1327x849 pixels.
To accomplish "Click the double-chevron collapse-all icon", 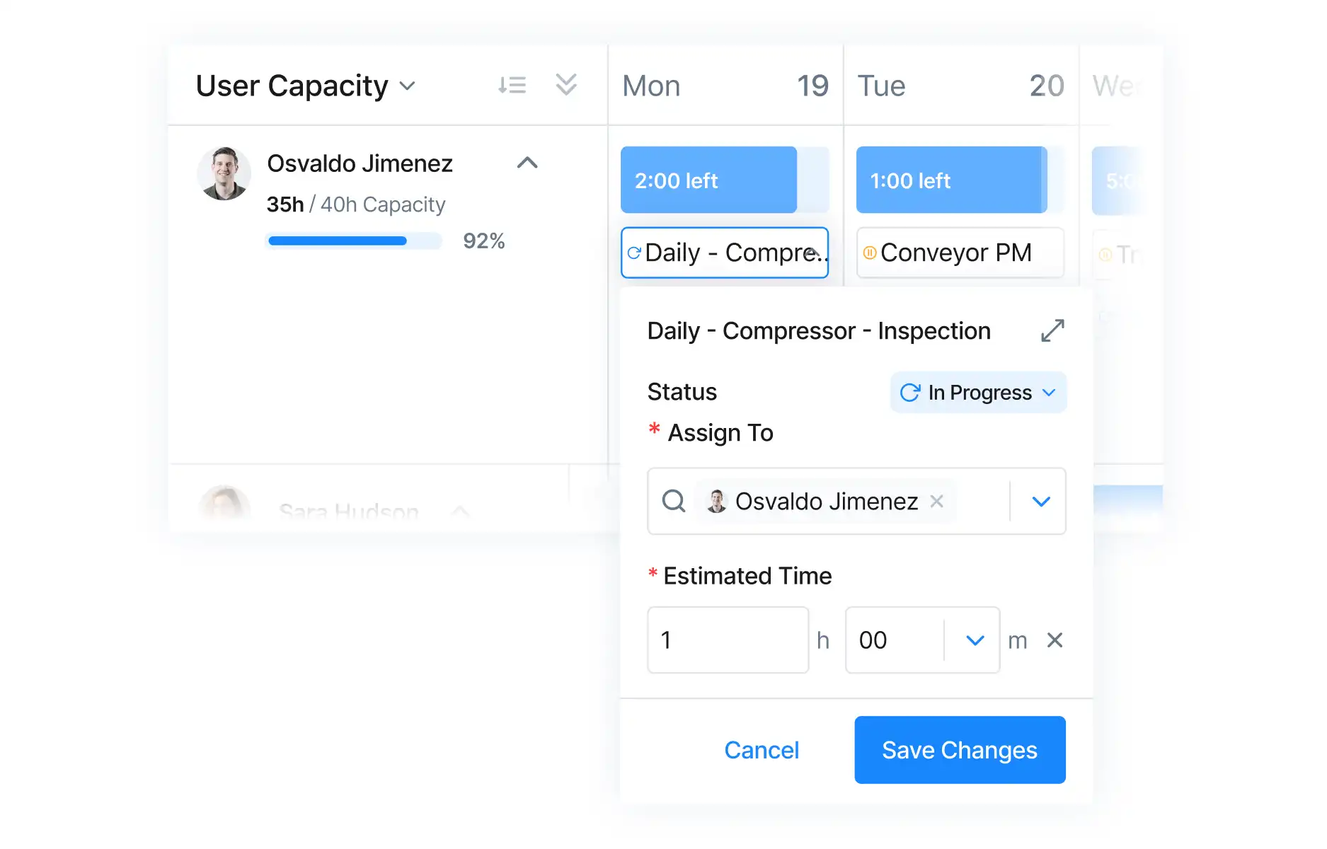I will click(x=565, y=85).
